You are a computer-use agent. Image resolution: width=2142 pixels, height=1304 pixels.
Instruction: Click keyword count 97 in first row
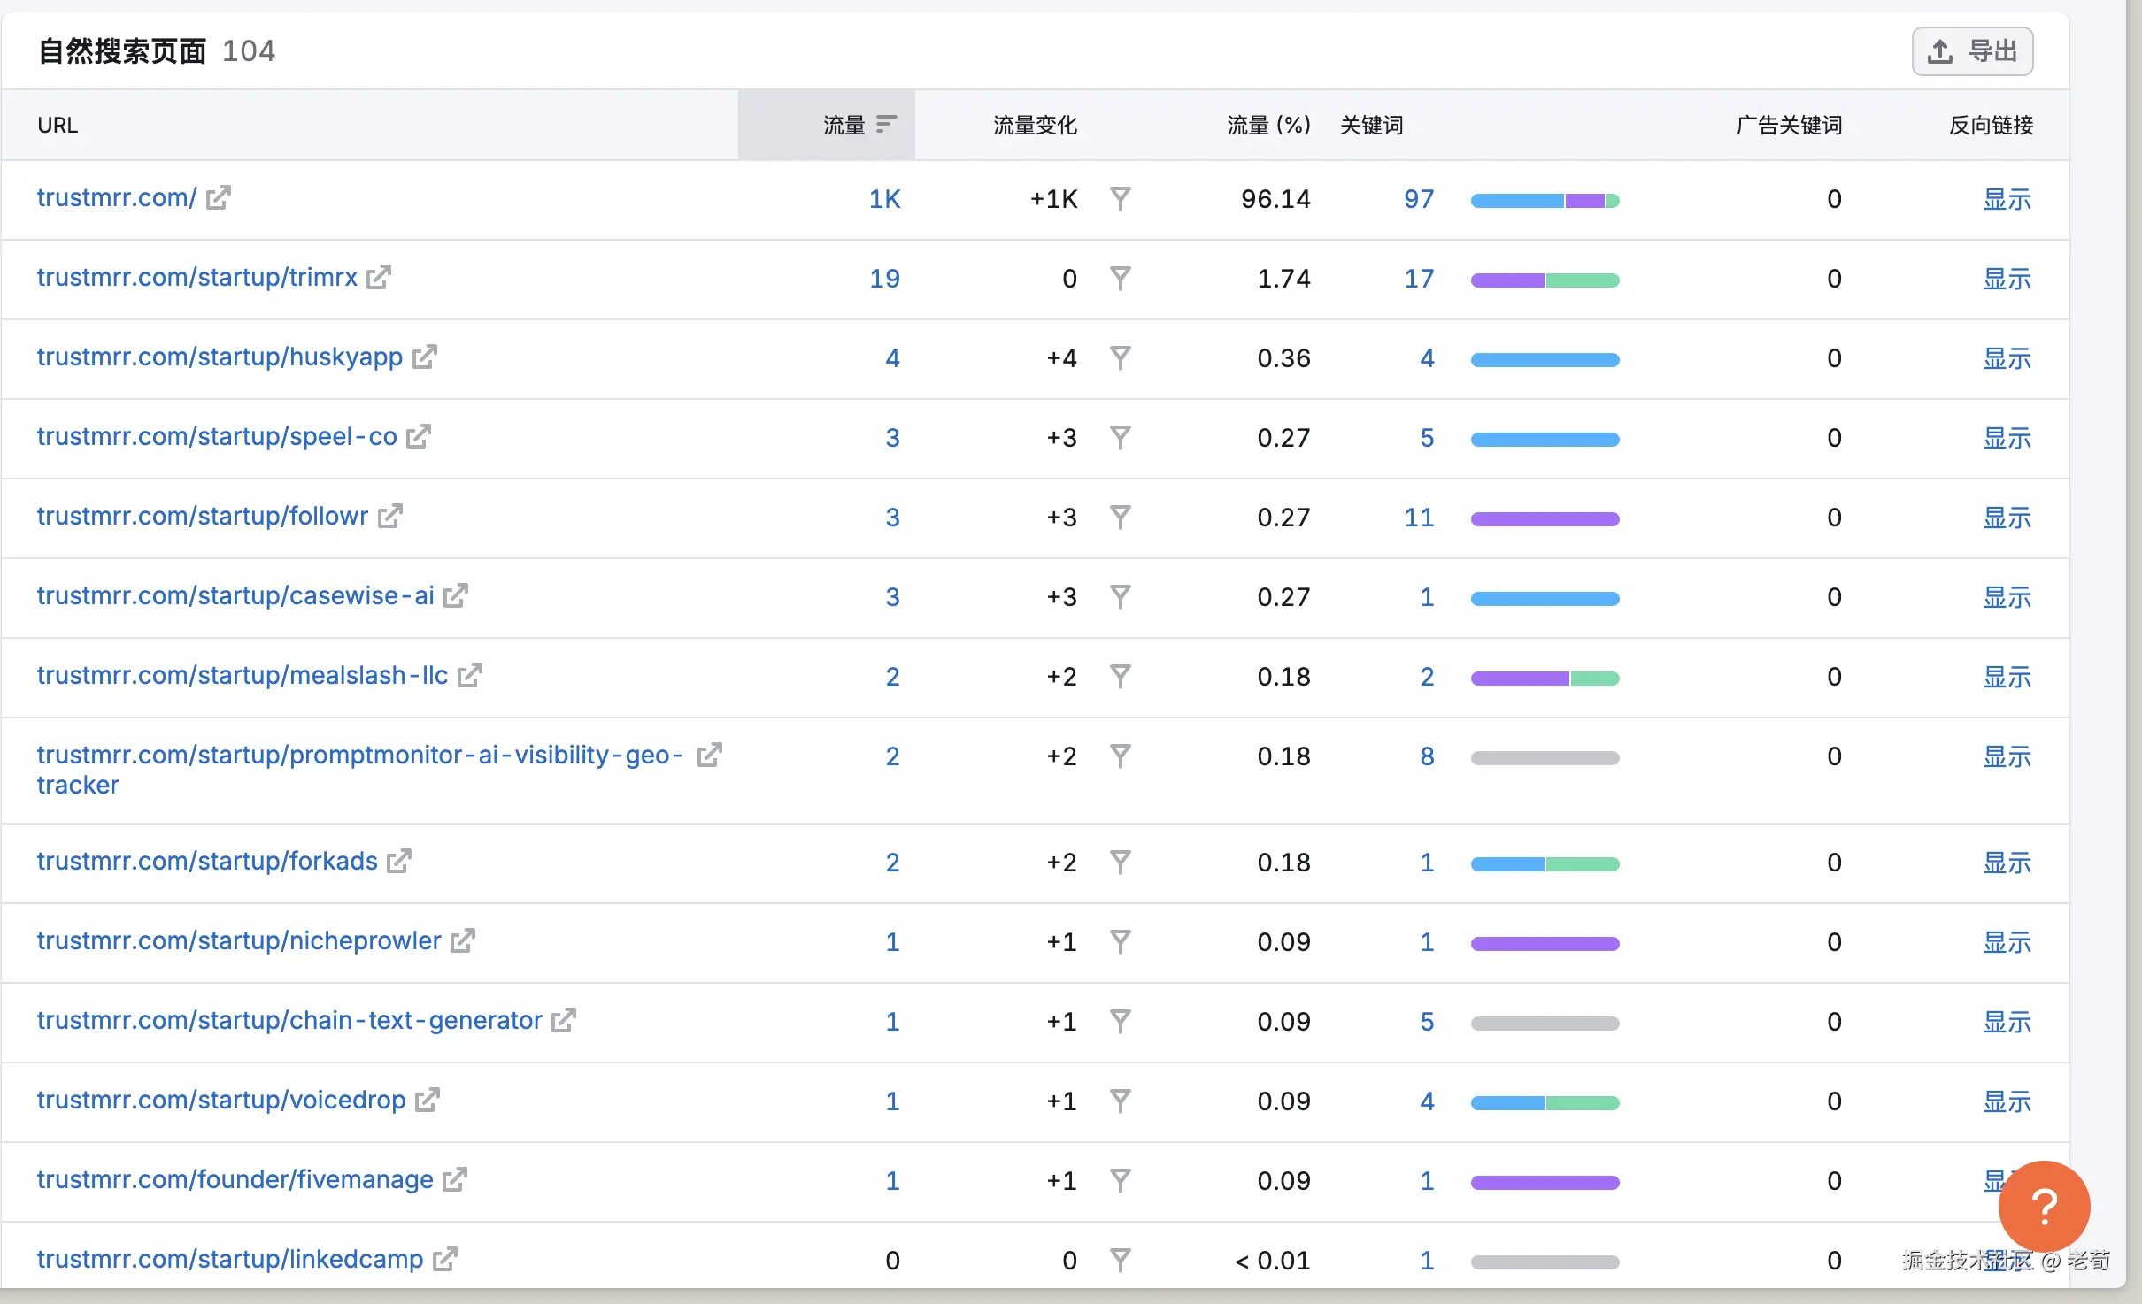(1418, 199)
